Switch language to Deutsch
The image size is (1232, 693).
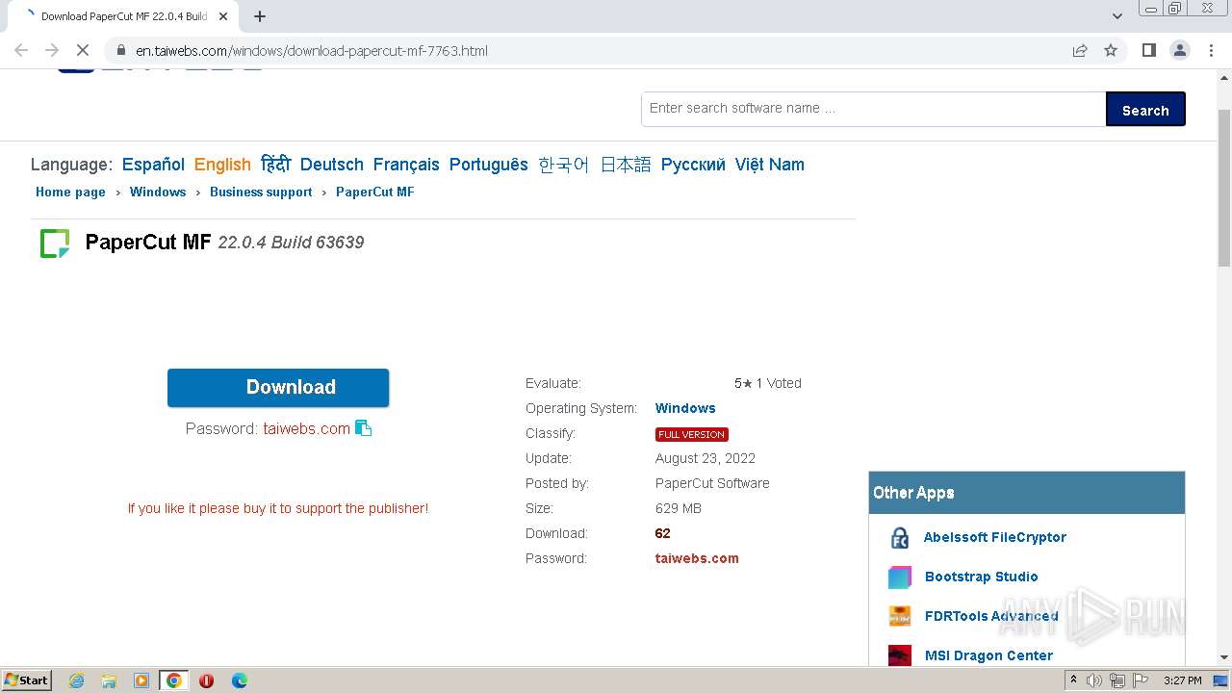coord(332,165)
